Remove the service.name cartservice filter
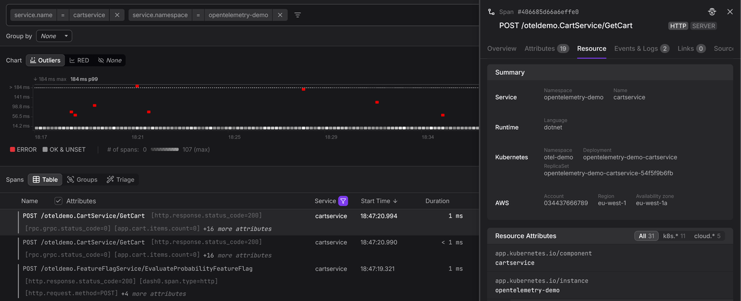 tap(117, 15)
